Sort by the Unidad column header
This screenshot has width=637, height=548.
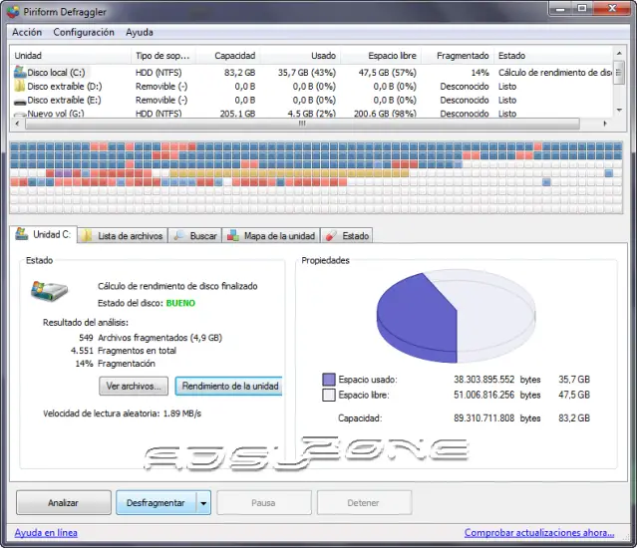click(71, 56)
